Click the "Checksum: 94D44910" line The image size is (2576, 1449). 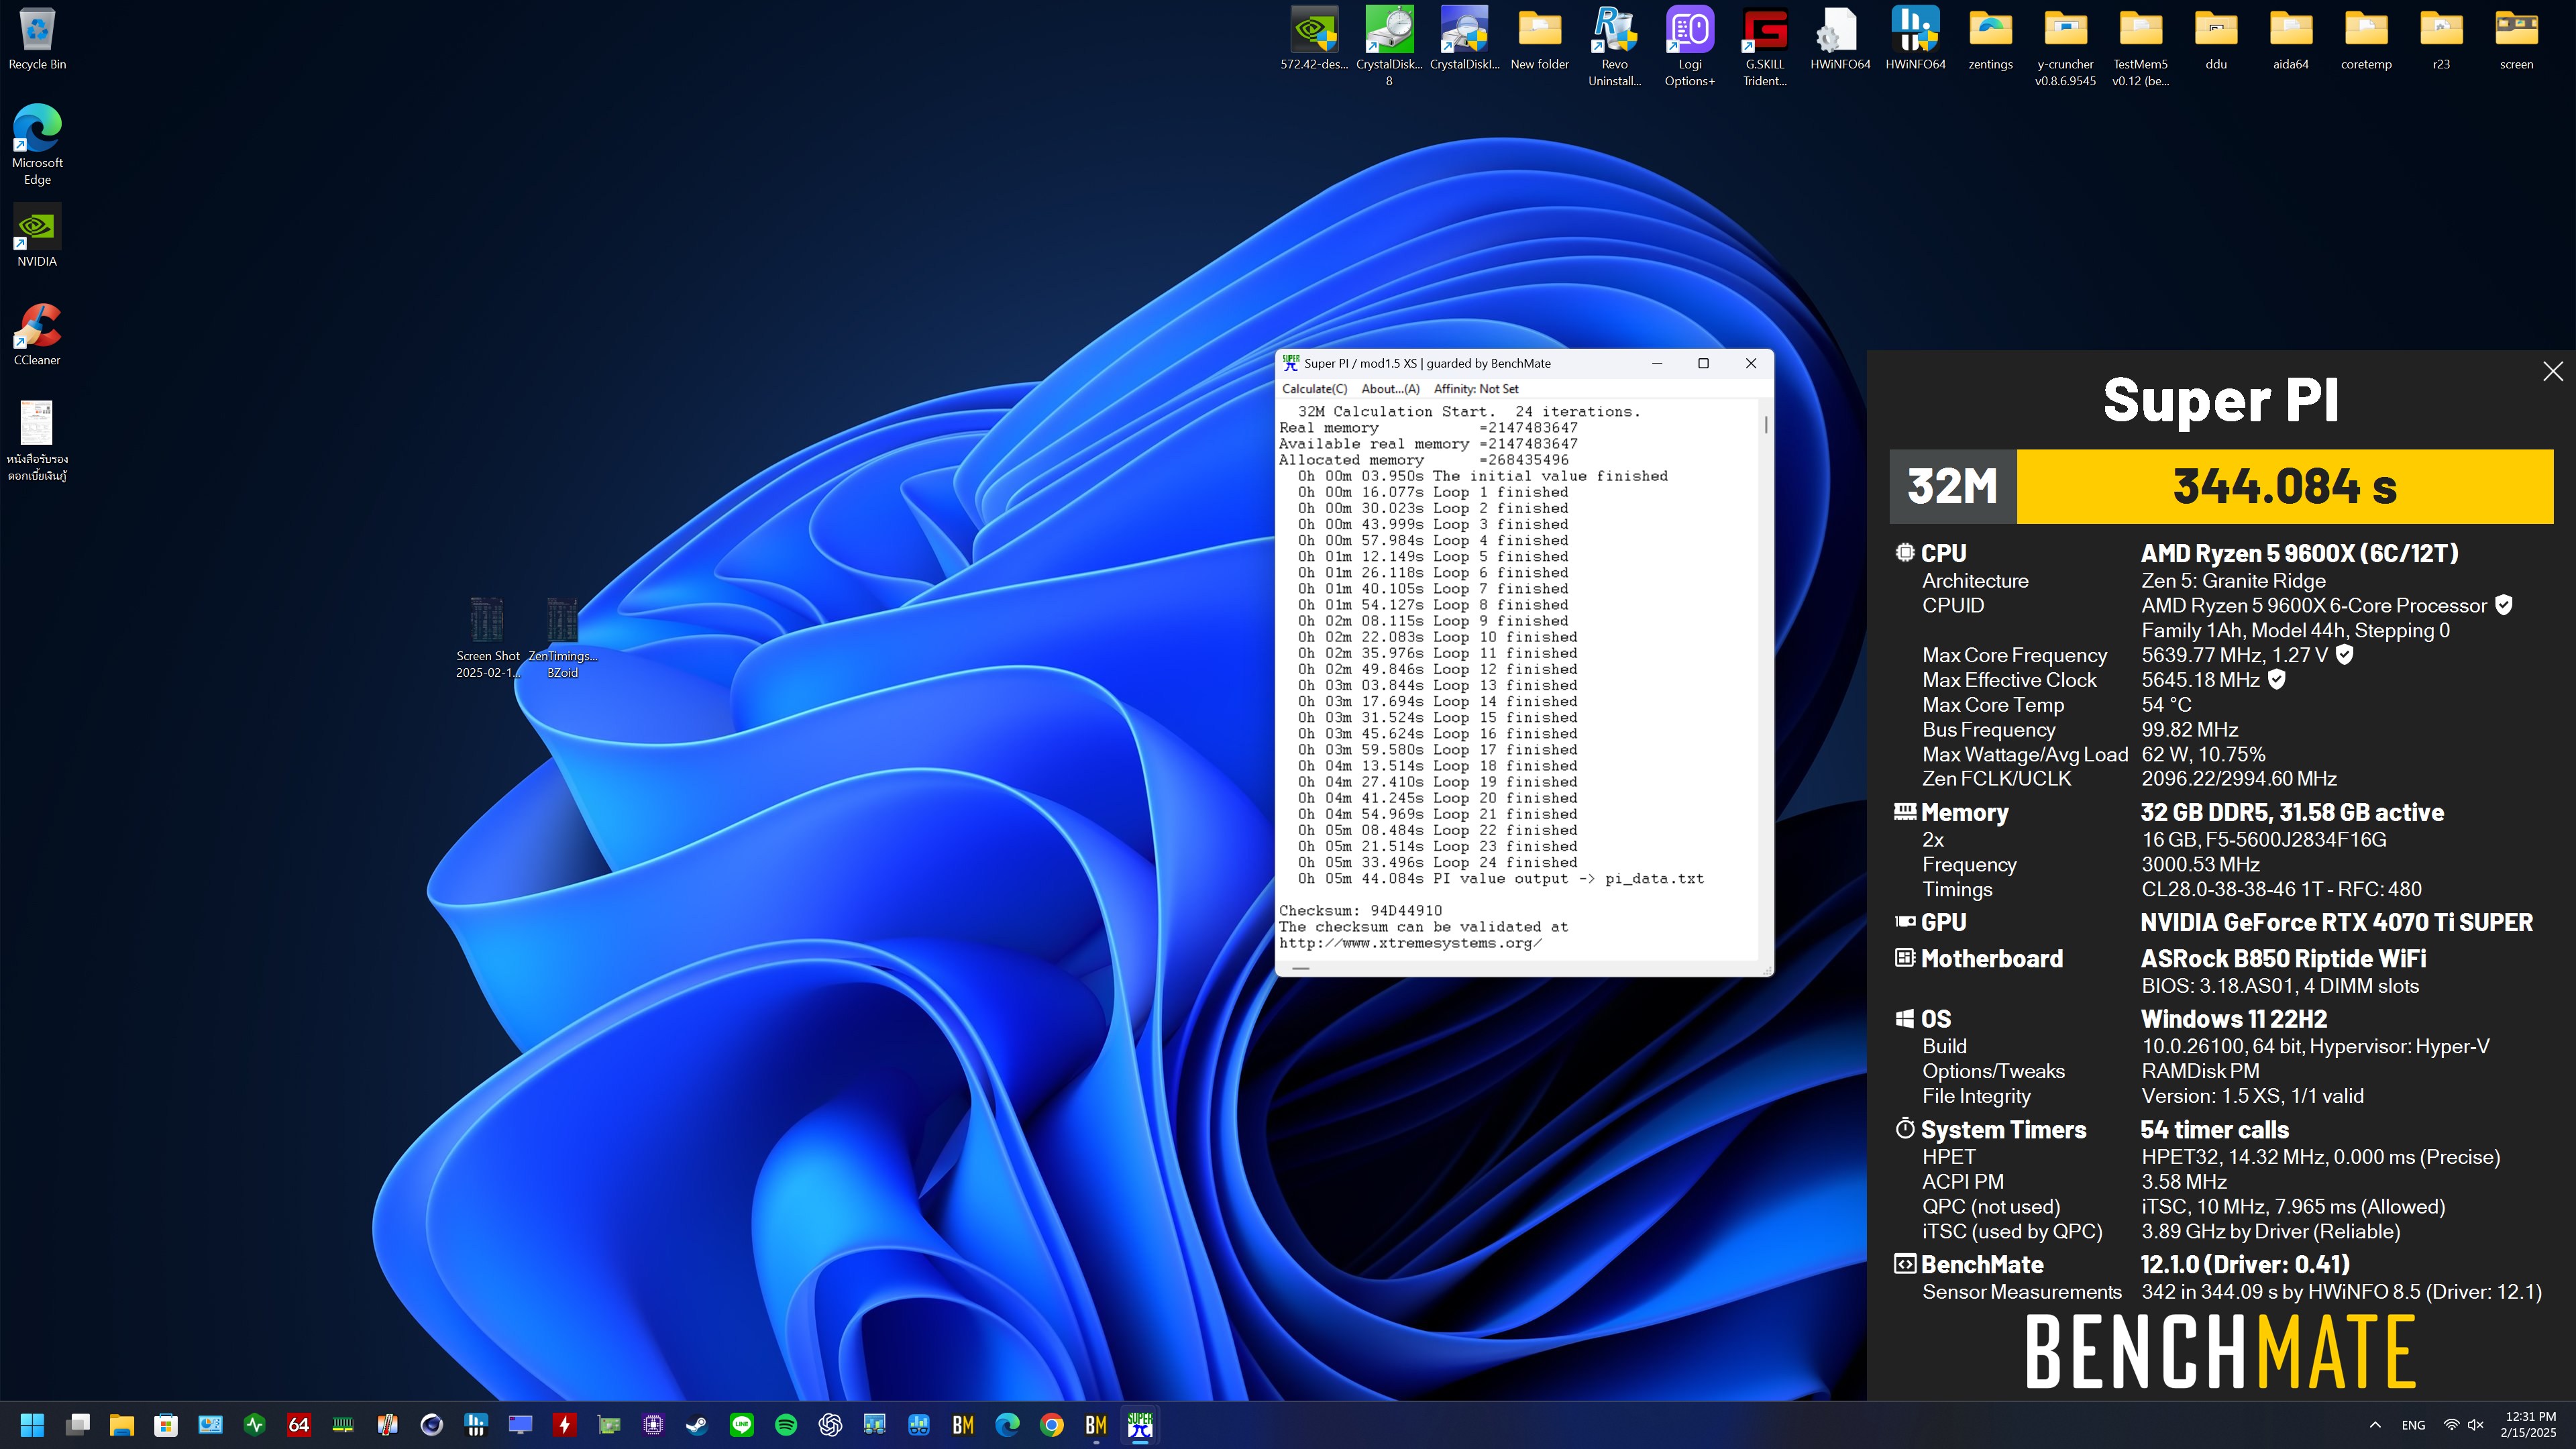point(1360,911)
